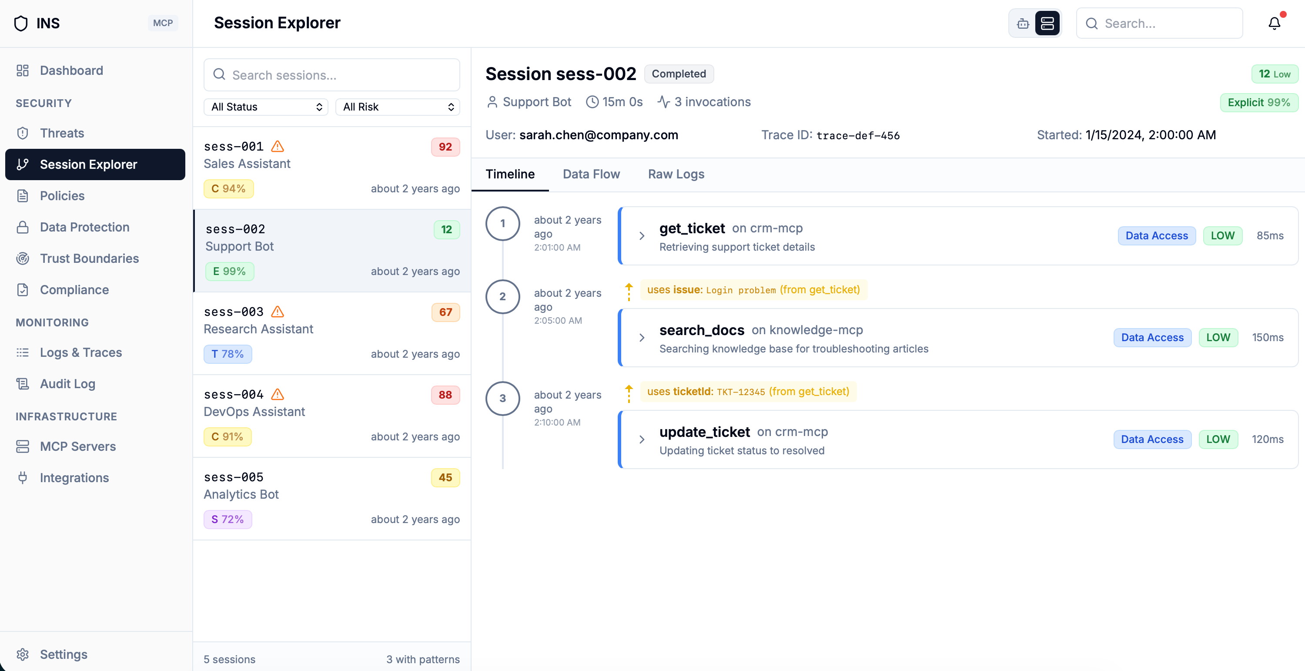Click timeline step marker 2

[x=502, y=296]
